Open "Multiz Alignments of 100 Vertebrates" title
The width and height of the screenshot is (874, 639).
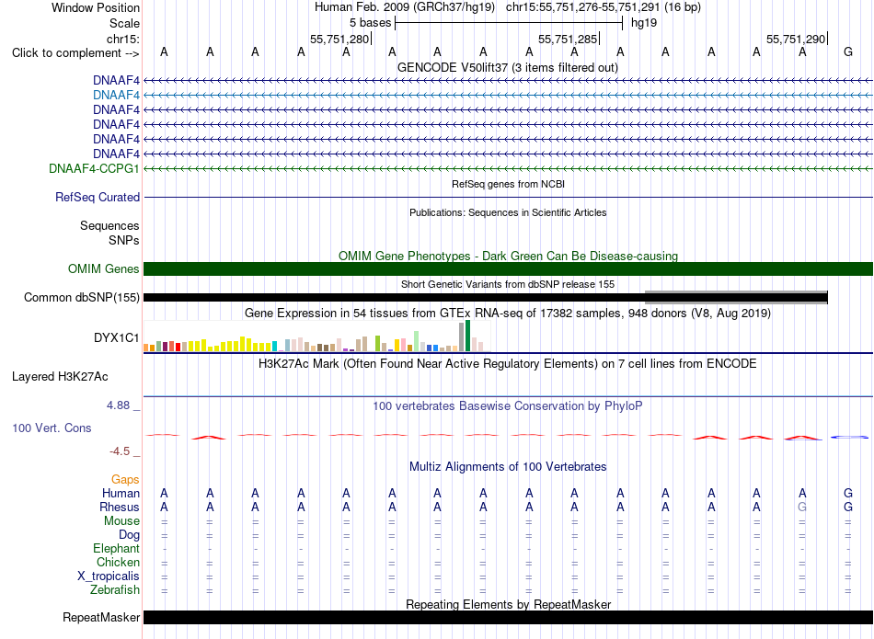click(508, 466)
